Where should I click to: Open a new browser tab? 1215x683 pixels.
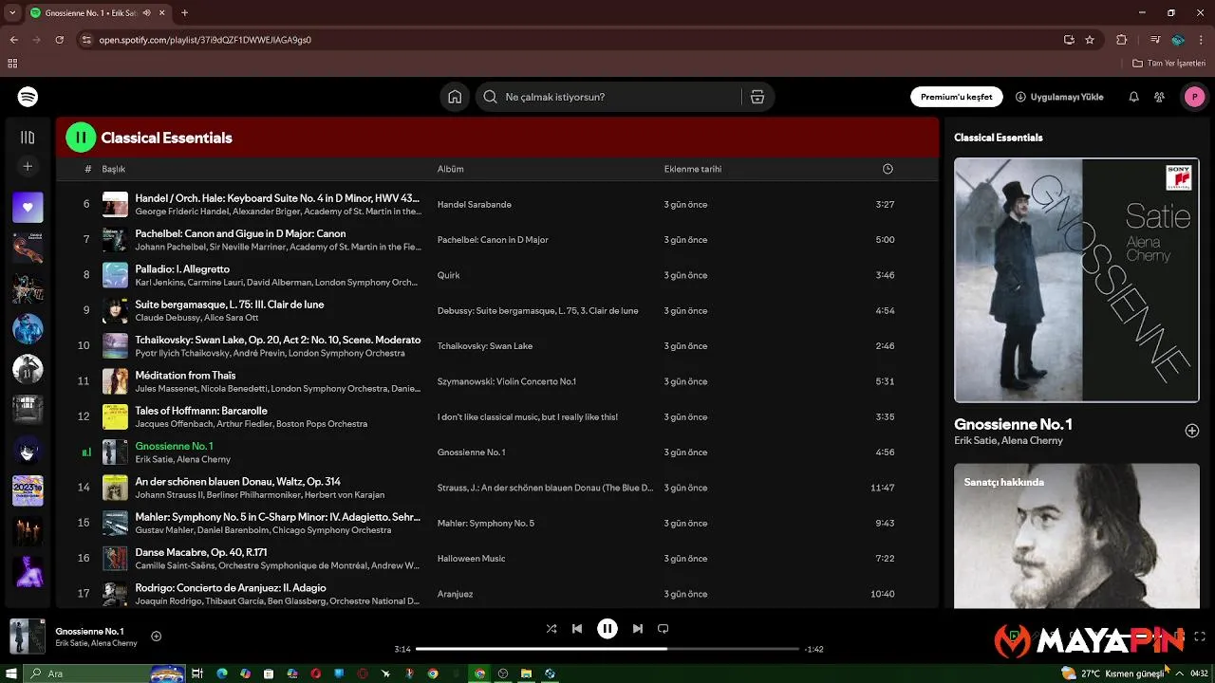coord(184,13)
